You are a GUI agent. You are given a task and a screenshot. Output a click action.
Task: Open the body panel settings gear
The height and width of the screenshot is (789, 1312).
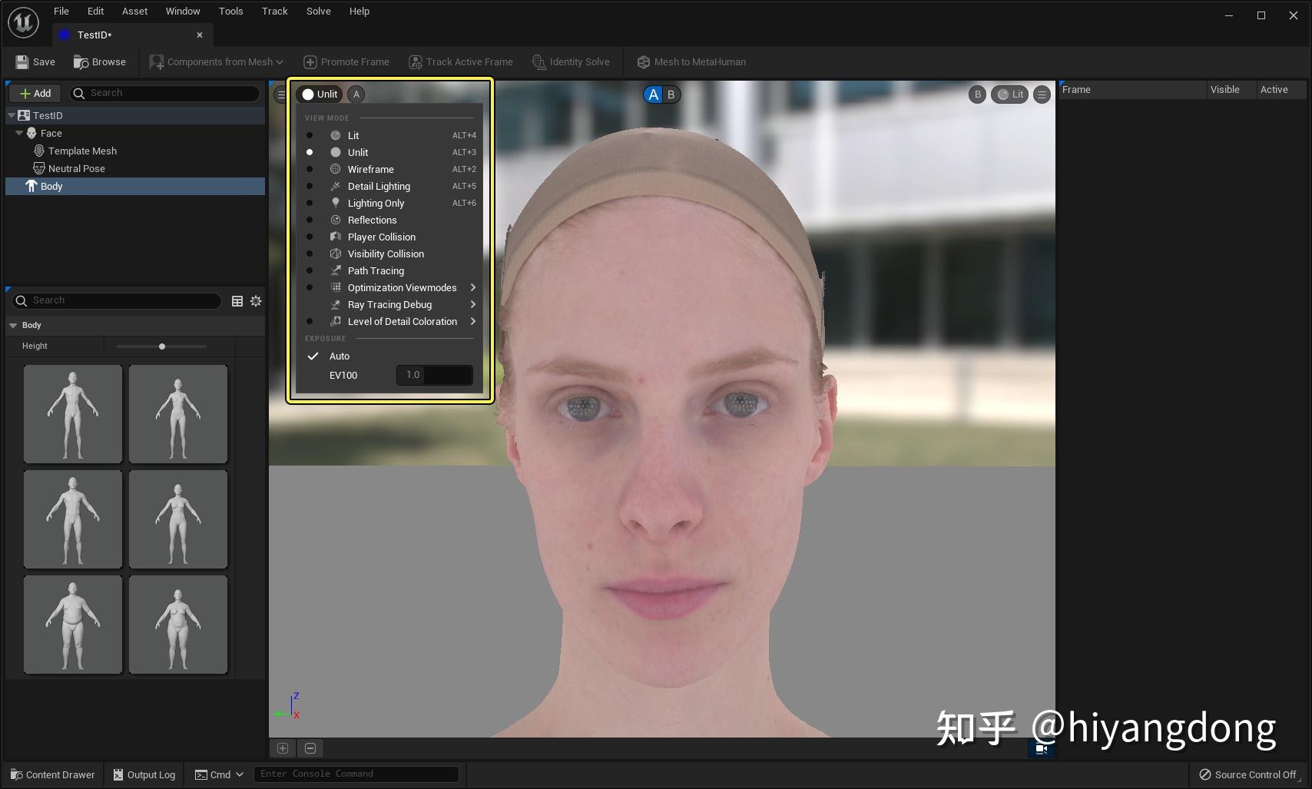256,301
